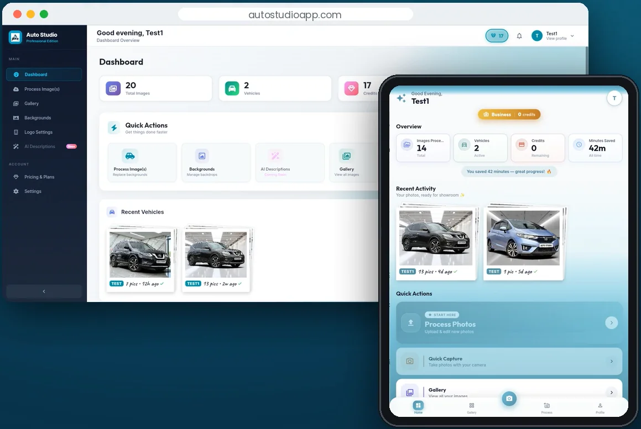This screenshot has width=641, height=429.
Task: Tap the T profile avatar on tablet
Action: click(x=614, y=98)
